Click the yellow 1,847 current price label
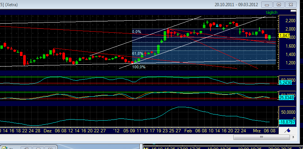The width and height of the screenshot is (303, 149). (284, 35)
